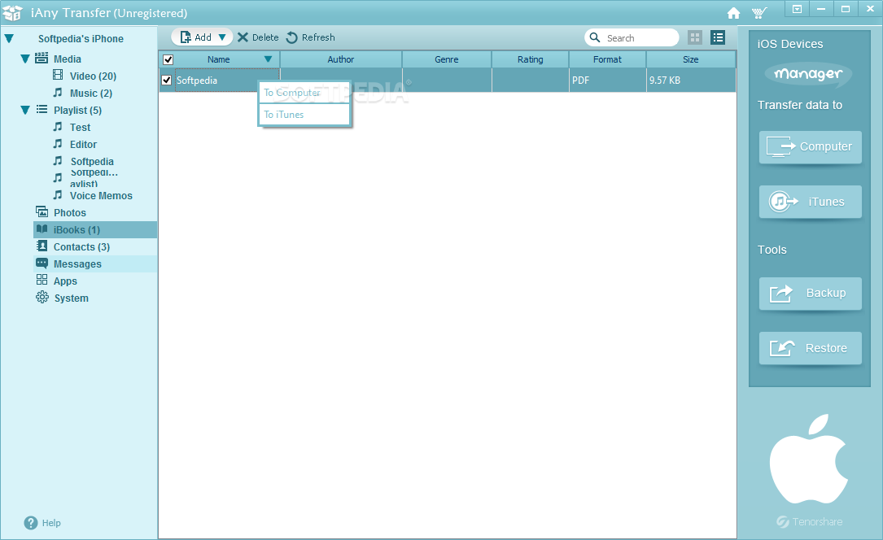The width and height of the screenshot is (883, 540).
Task: Switch to thumbnail grid view
Action: point(695,37)
